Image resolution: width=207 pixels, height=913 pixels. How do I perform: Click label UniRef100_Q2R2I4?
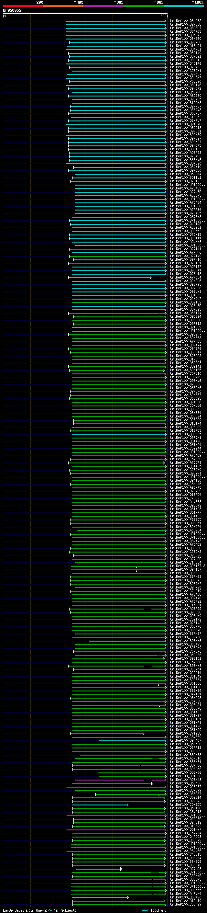(186, 673)
